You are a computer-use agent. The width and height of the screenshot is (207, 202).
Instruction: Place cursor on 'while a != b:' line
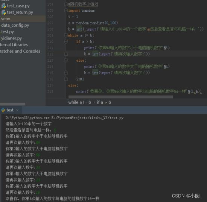[x=81, y=35]
